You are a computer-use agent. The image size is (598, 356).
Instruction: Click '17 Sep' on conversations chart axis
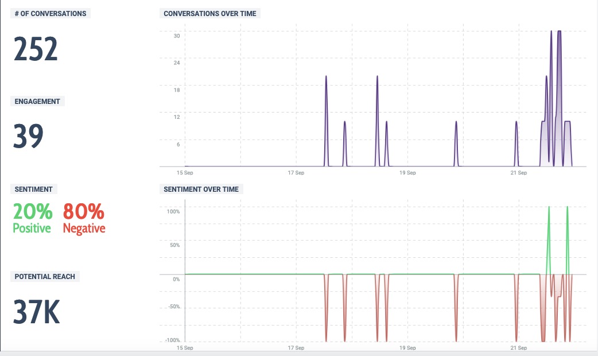tap(296, 172)
